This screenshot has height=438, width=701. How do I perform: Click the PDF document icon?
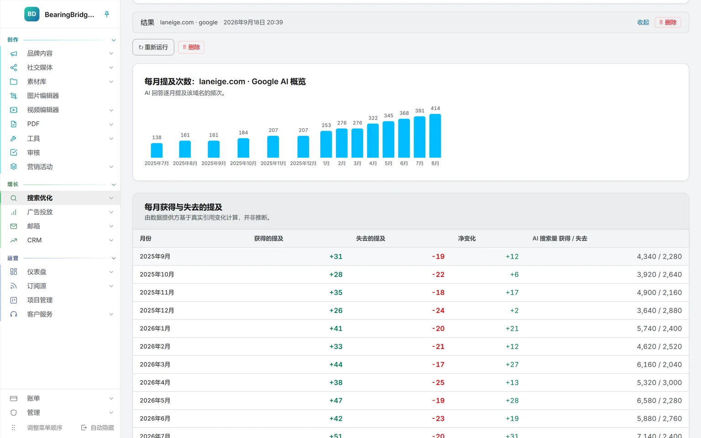pyautogui.click(x=14, y=124)
